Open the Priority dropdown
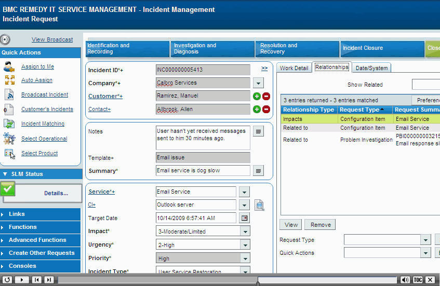Image resolution: width=440 pixels, height=286 pixels. pos(245,258)
